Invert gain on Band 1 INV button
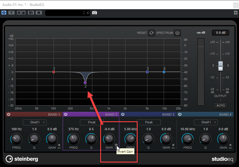The width and height of the screenshot is (239, 167). pos(59,145)
